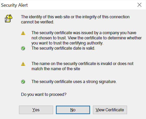This screenshot has height=119, width=146.
Task: Click the padlock warning icon
Action: 8,18
